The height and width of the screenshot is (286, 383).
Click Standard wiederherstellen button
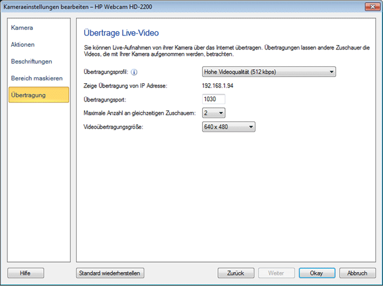(110, 273)
